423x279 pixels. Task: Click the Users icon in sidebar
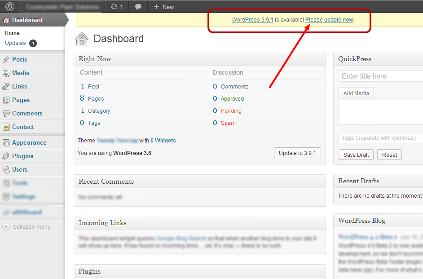coord(6,169)
